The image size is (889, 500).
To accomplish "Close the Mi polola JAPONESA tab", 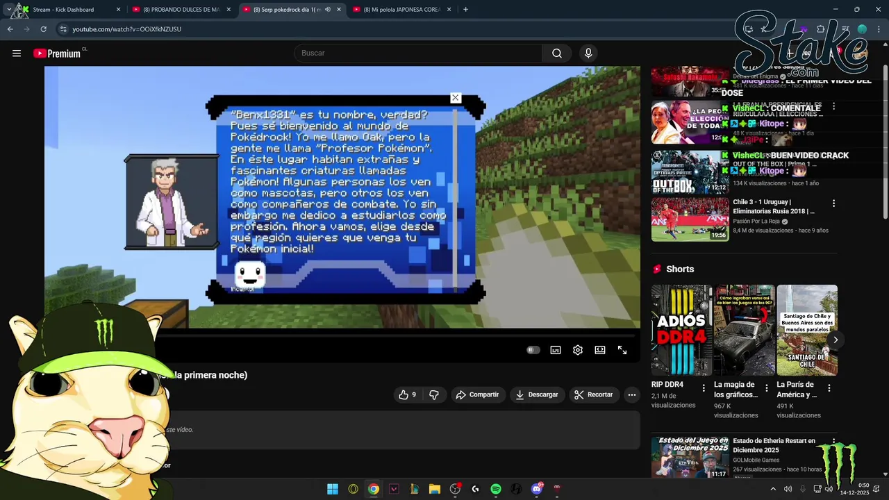I will click(x=449, y=10).
